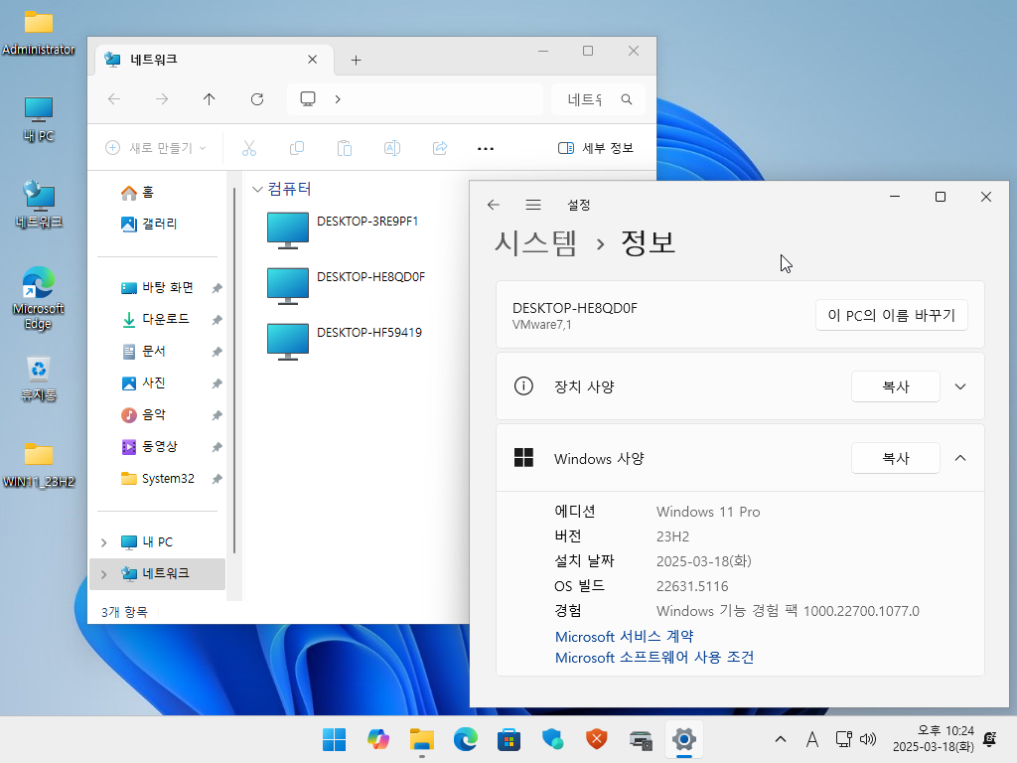
Task: Click the Share icon in Explorer toolbar
Action: coord(440,149)
